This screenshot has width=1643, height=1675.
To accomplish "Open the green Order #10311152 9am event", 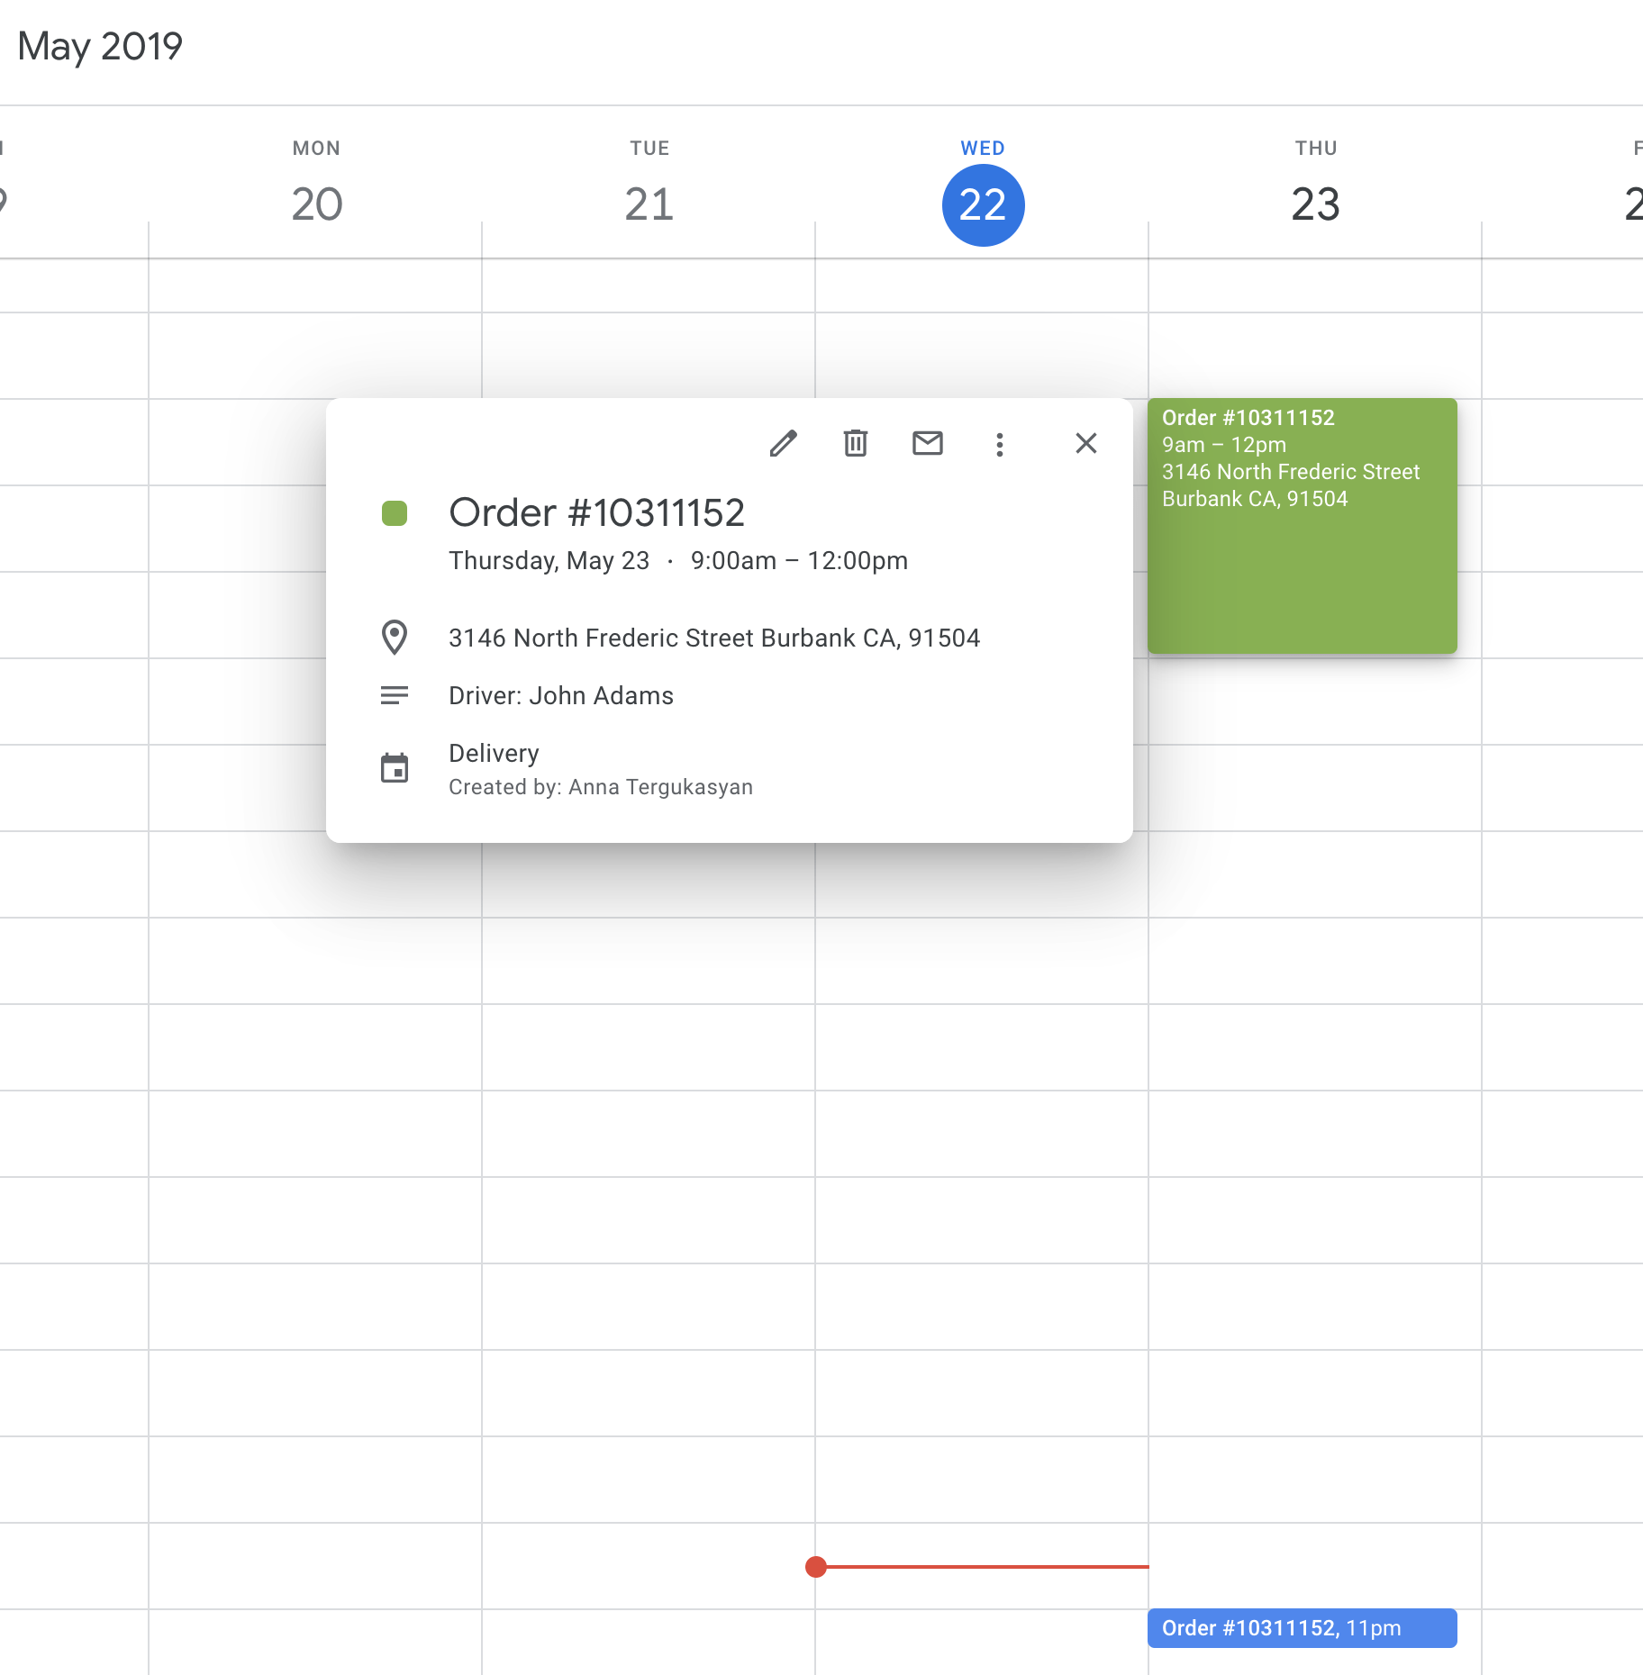I will pyautogui.click(x=1303, y=526).
